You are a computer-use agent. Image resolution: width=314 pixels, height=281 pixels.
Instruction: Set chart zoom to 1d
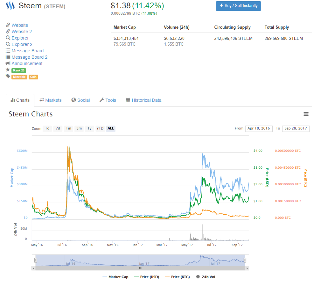47,129
